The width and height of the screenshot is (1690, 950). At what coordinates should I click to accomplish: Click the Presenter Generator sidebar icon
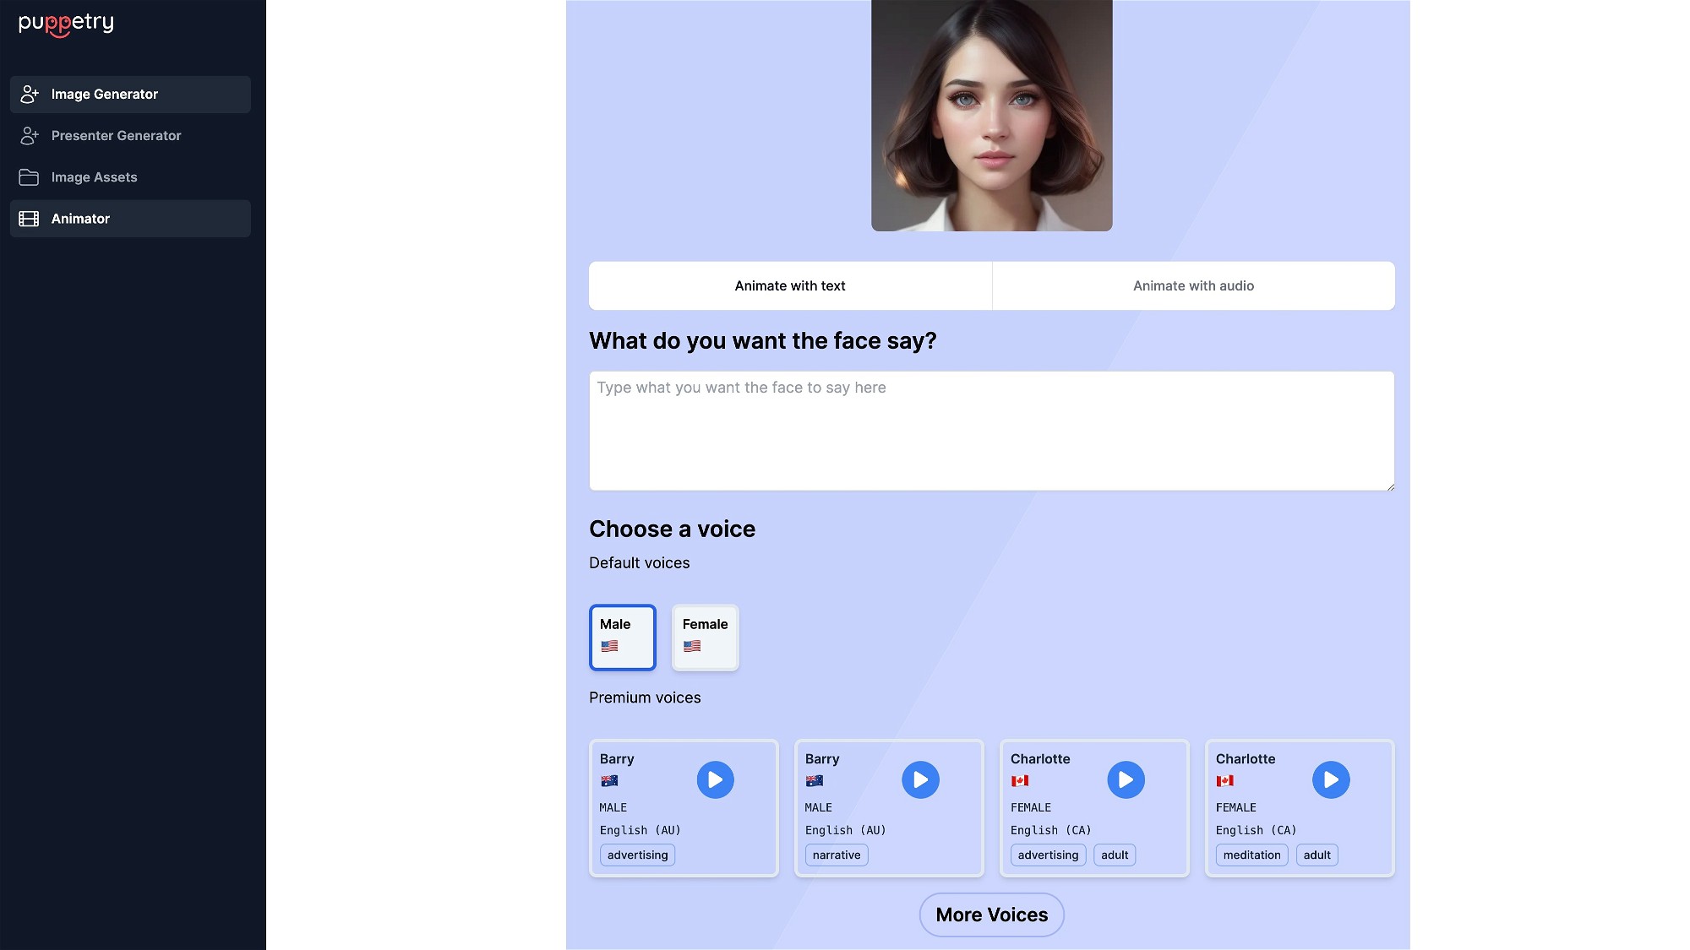pos(30,136)
